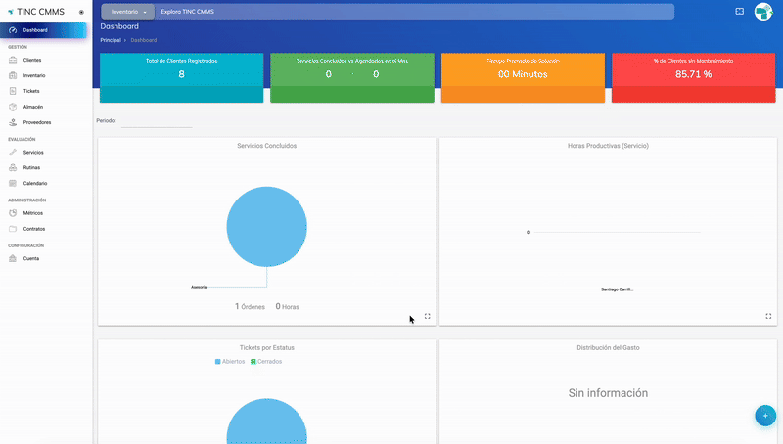Viewport: 783px width, 444px height.
Task: Toggle sidebar pin radio next to TINC CMMS
Action: pyautogui.click(x=81, y=12)
